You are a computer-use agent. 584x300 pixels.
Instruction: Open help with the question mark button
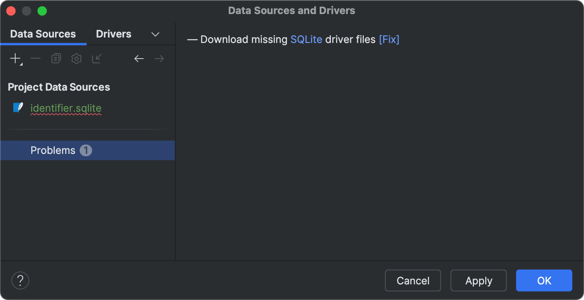click(x=20, y=280)
